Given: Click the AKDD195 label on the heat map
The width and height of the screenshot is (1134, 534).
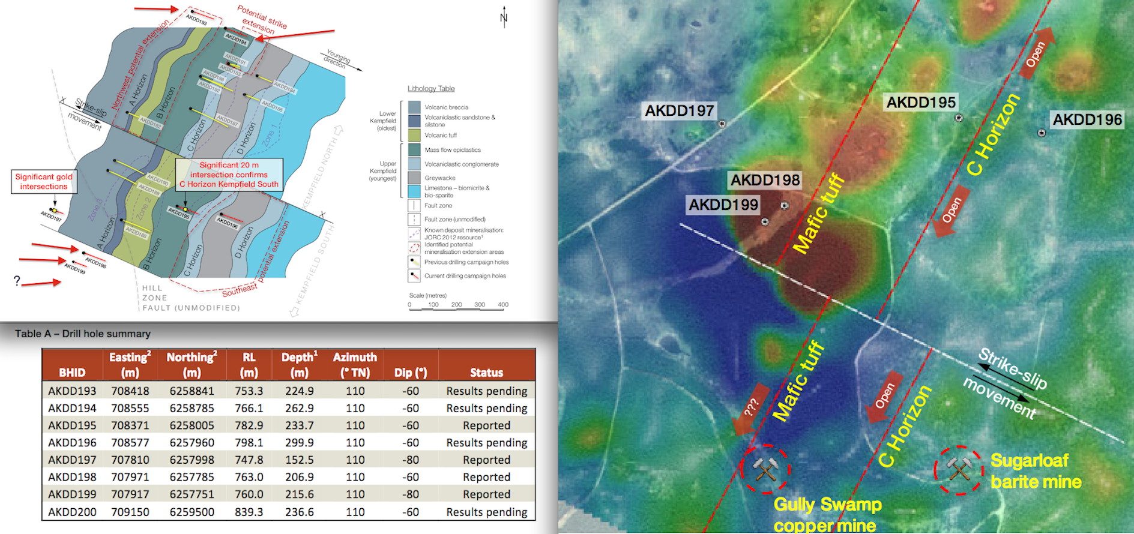Looking at the screenshot, I should 921,103.
